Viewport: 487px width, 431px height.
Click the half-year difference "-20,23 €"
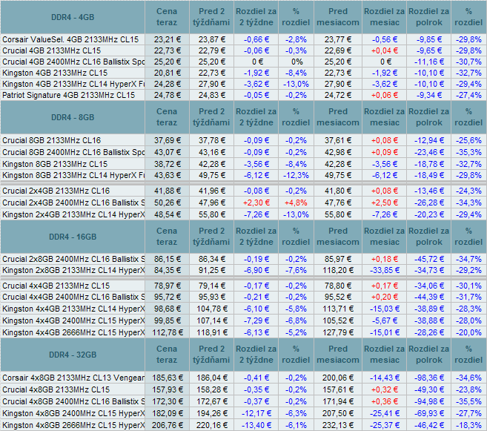(429, 214)
